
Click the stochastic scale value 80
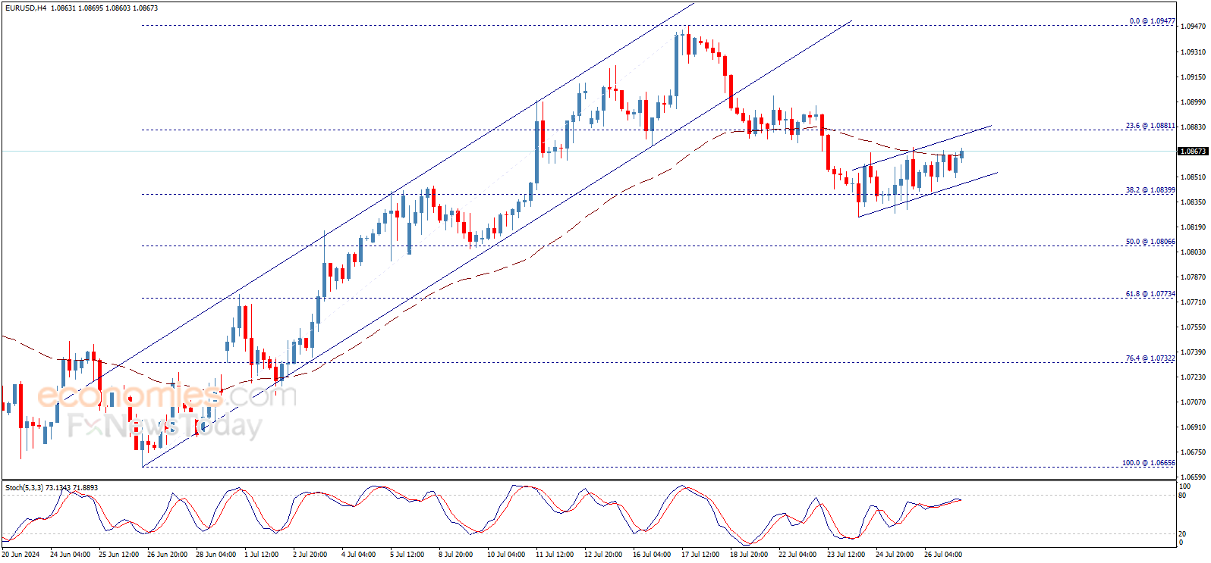(x=1182, y=496)
